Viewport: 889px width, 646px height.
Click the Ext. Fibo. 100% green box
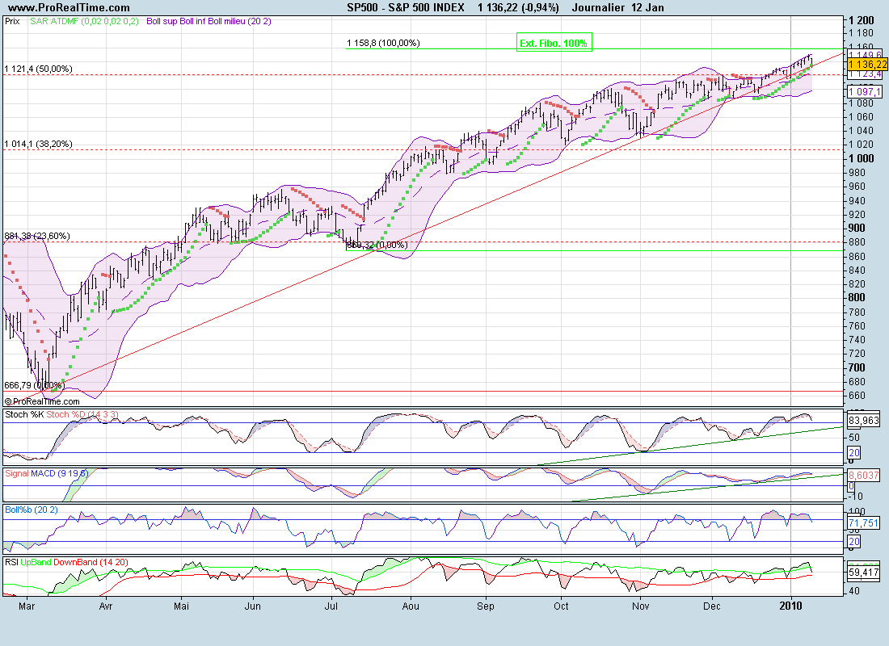coord(554,43)
